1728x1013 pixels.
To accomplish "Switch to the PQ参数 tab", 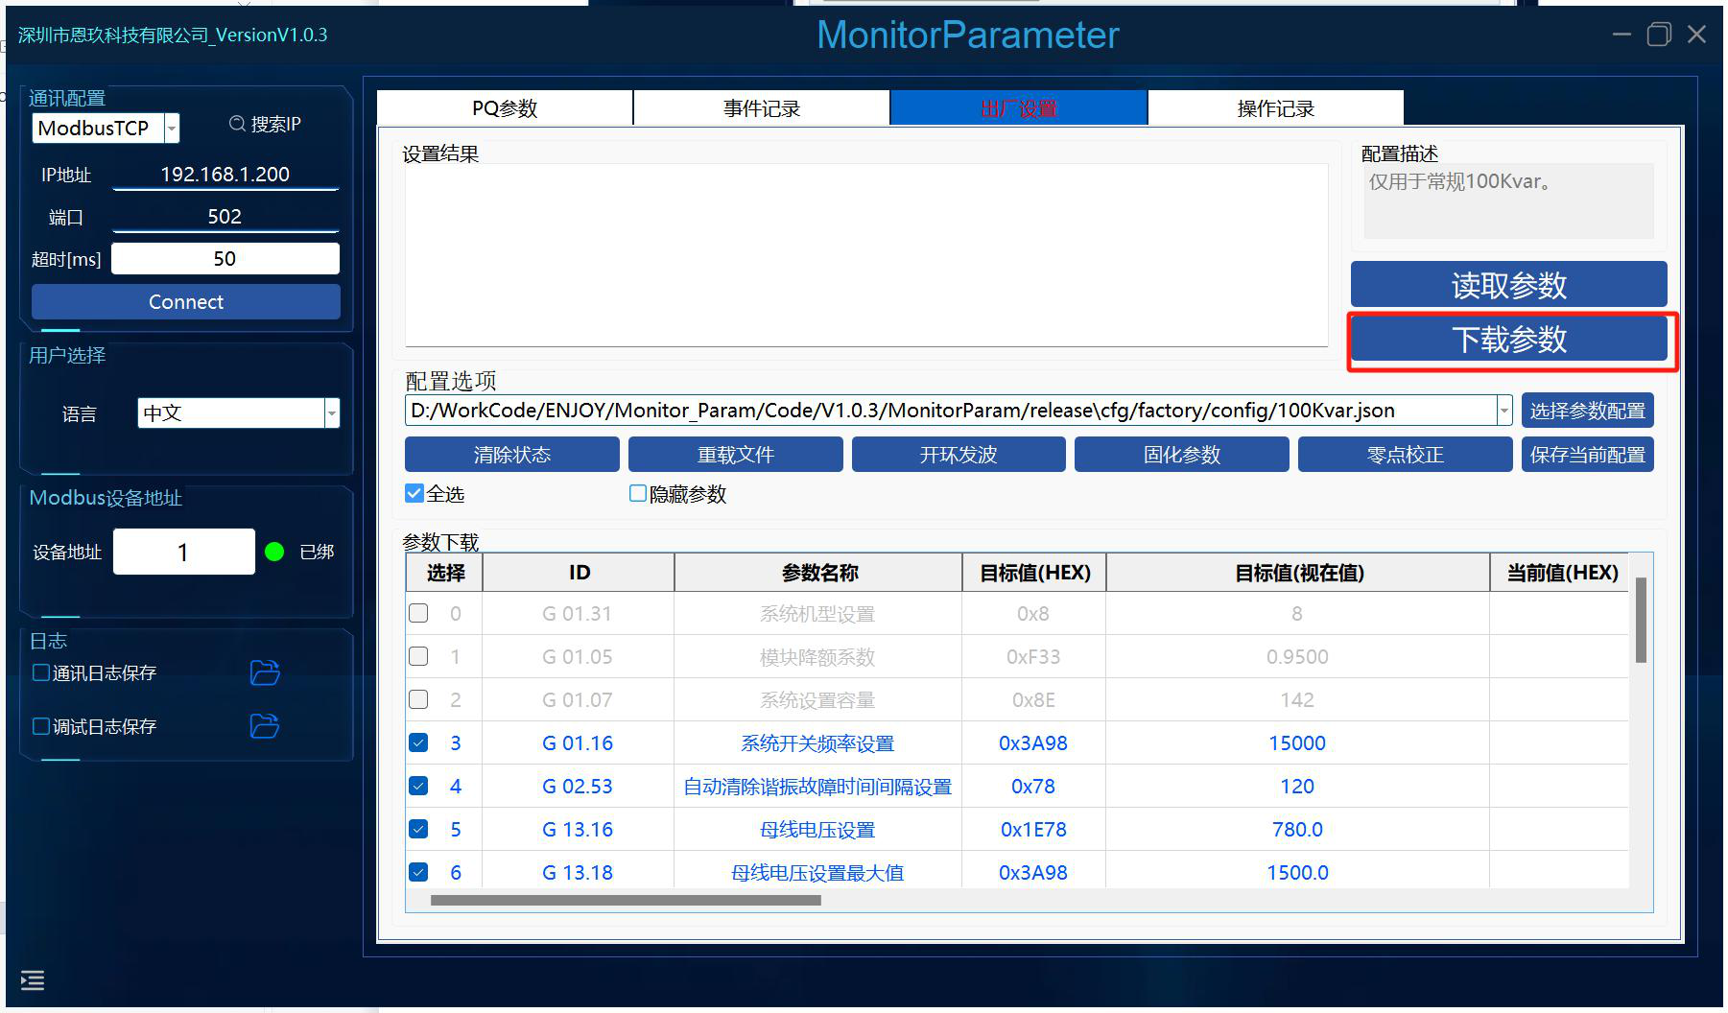I will (505, 107).
